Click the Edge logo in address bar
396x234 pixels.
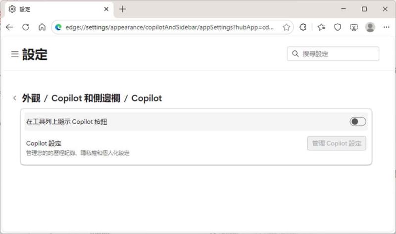[x=58, y=27]
